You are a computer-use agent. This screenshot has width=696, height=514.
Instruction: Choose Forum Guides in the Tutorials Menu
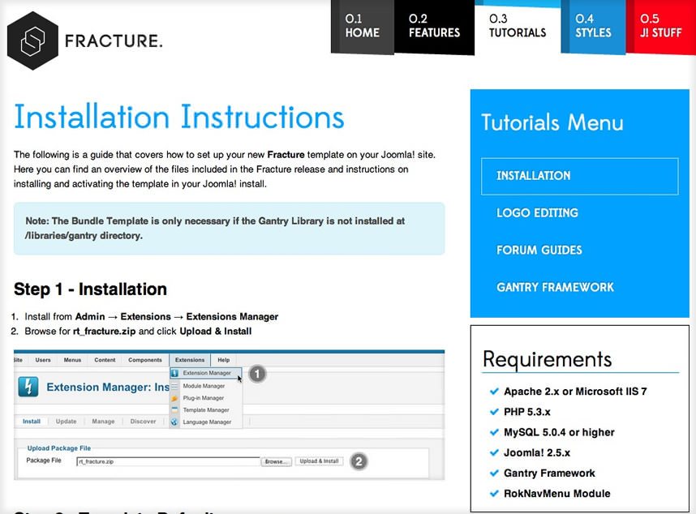point(539,251)
